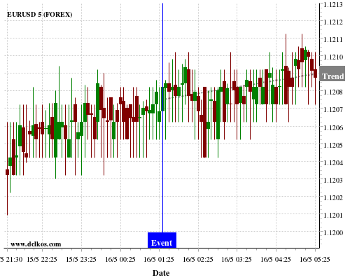Click the blue Event marker box
The image size is (350, 280).
(x=162, y=240)
